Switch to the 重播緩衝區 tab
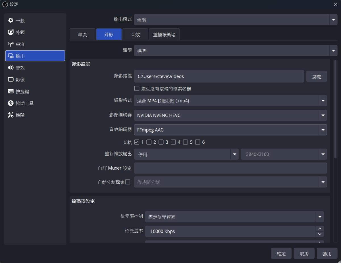Image resolution: width=341 pixels, height=263 pixels. 164,35
